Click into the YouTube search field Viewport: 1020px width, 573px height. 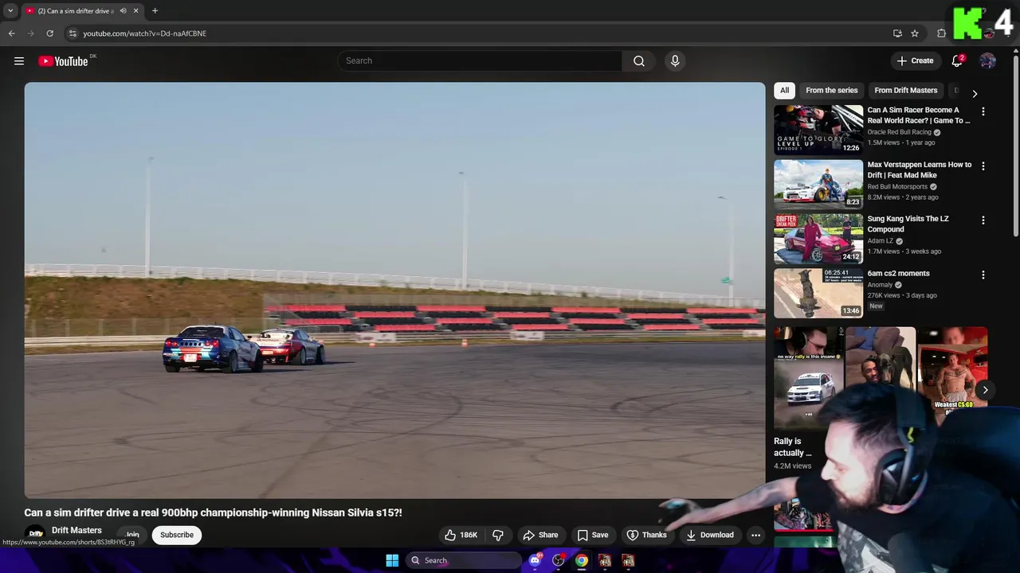coord(480,61)
